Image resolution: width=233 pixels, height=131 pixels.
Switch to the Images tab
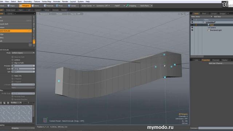coord(222,13)
